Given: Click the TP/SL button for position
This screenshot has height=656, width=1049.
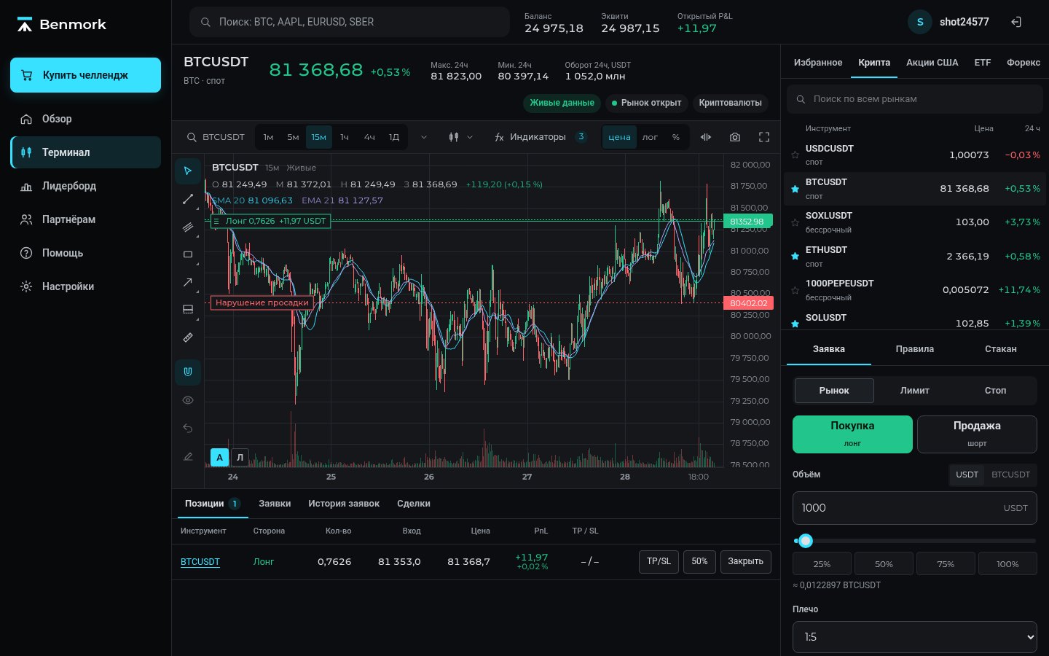Looking at the screenshot, I should pos(659,561).
